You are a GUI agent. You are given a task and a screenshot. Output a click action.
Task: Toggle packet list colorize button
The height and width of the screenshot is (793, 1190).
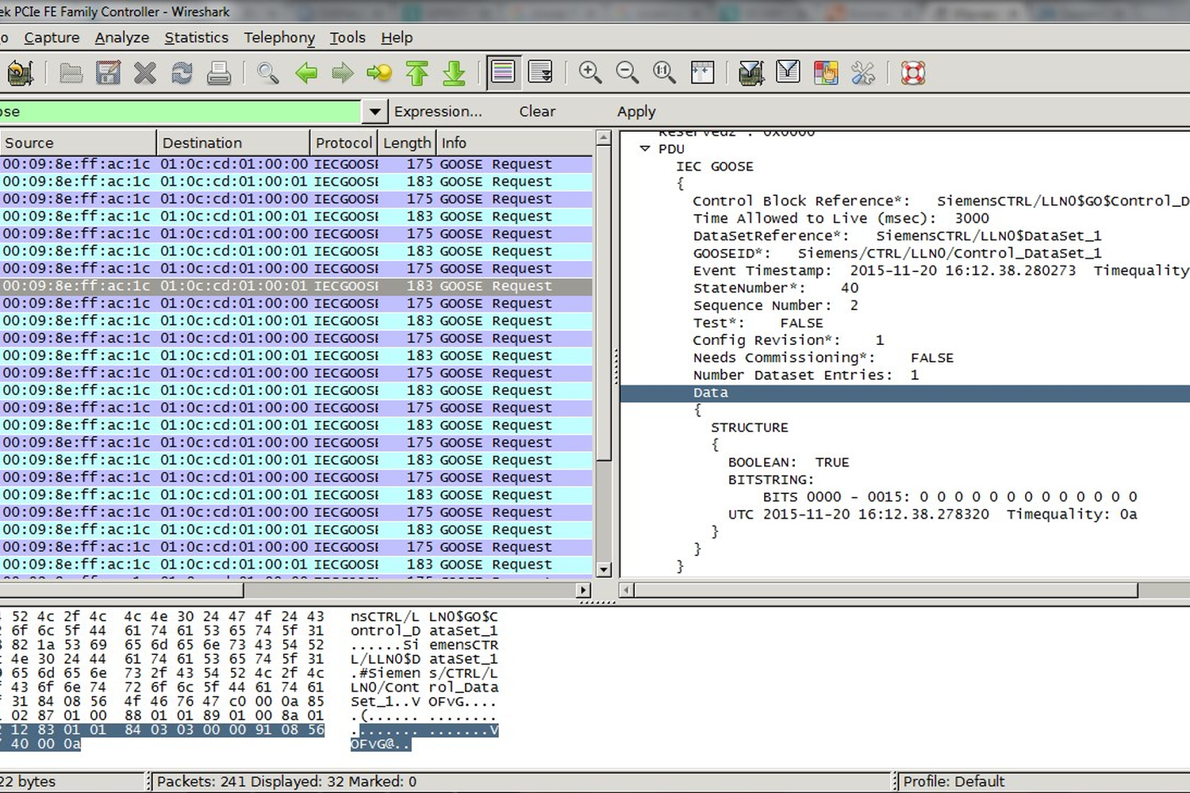(503, 73)
